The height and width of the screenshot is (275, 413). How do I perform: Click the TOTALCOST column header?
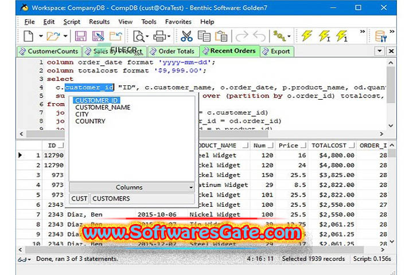[x=330, y=146]
